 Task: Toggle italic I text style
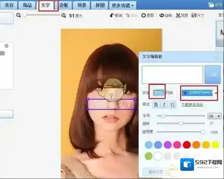pos(164,105)
